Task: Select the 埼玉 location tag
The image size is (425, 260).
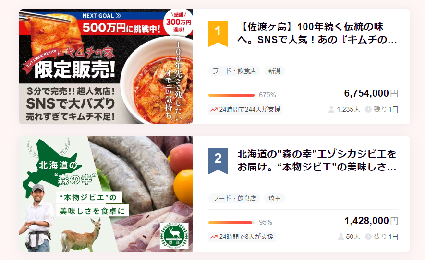Action: (x=274, y=198)
